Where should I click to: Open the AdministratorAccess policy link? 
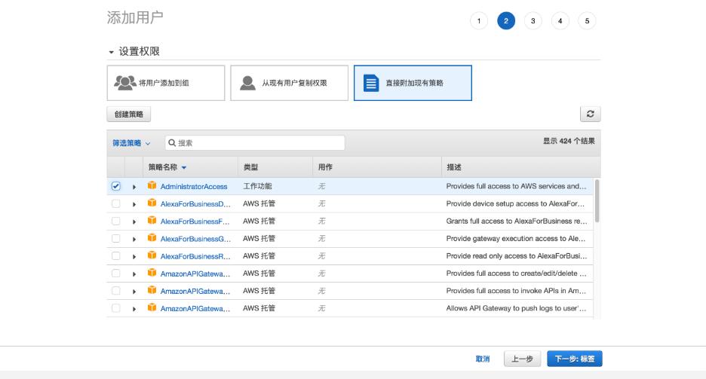(194, 187)
